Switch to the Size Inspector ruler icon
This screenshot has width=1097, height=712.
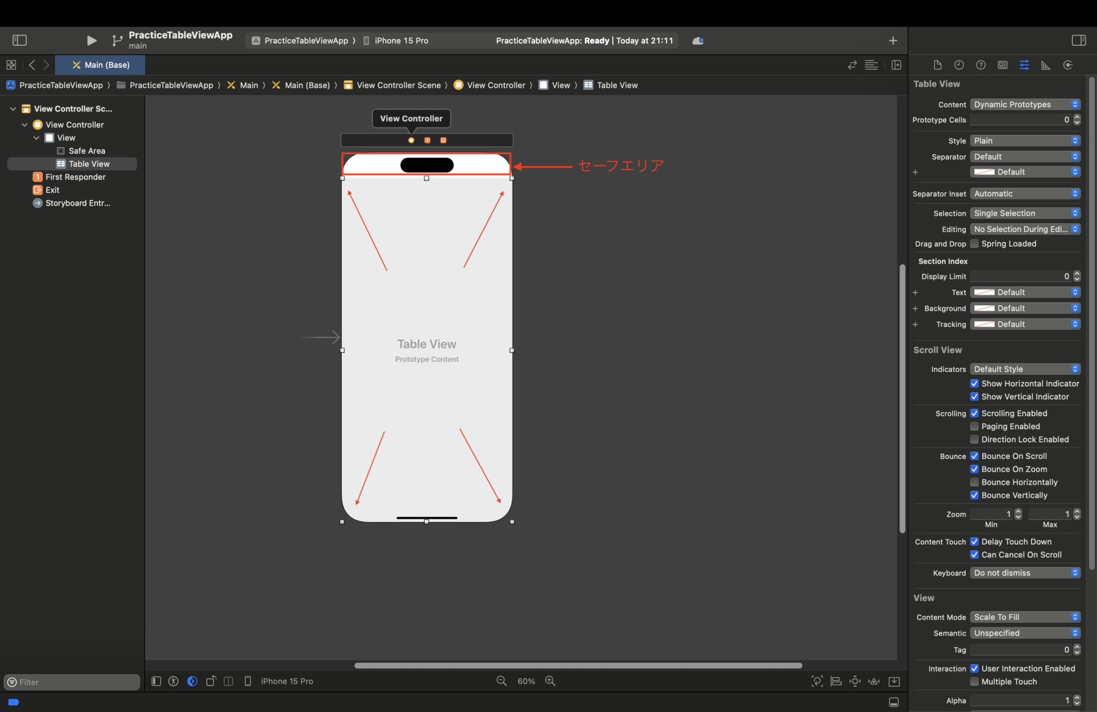pyautogui.click(x=1045, y=65)
